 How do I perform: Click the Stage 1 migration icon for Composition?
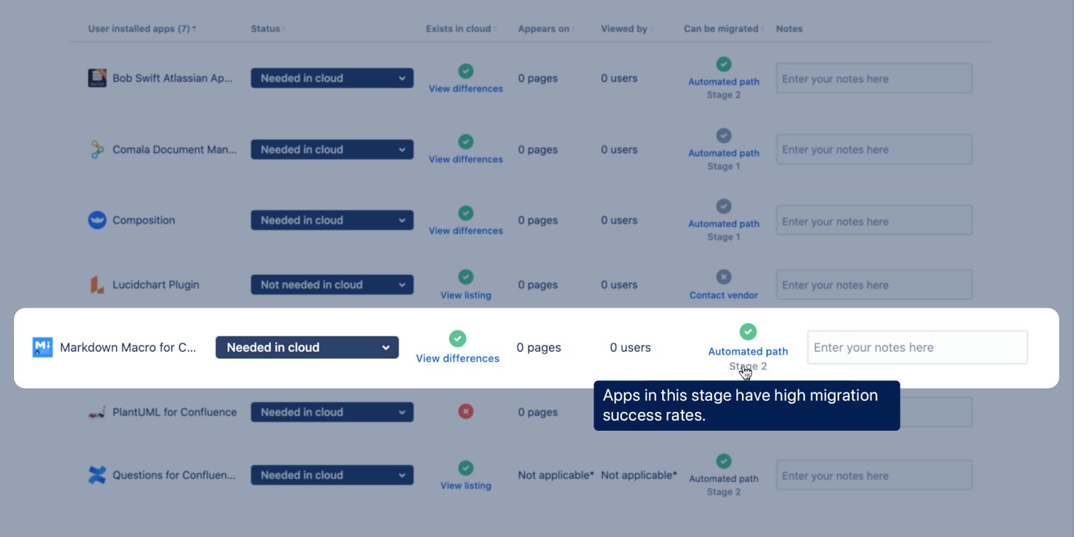[724, 206]
